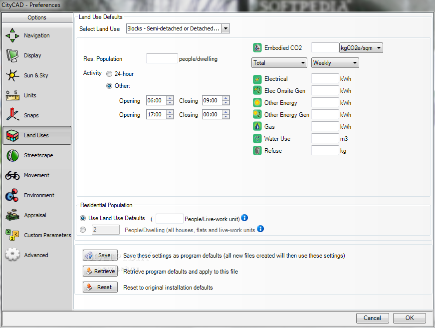
Task: Switch to the Display options page
Action: 37,55
